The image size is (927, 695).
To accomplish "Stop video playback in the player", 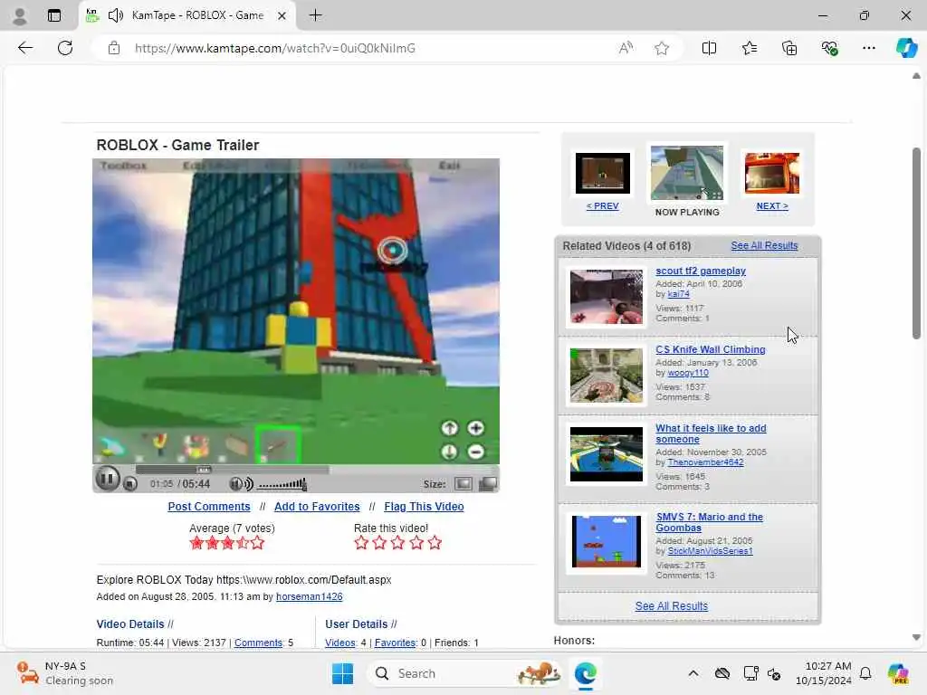I will pyautogui.click(x=130, y=484).
